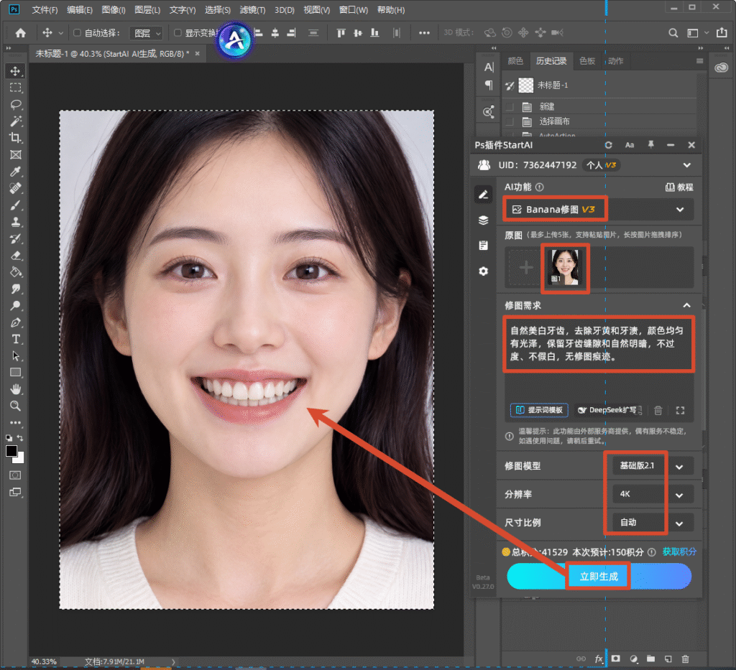Select the Rectangular Marquee tool

pyautogui.click(x=16, y=88)
